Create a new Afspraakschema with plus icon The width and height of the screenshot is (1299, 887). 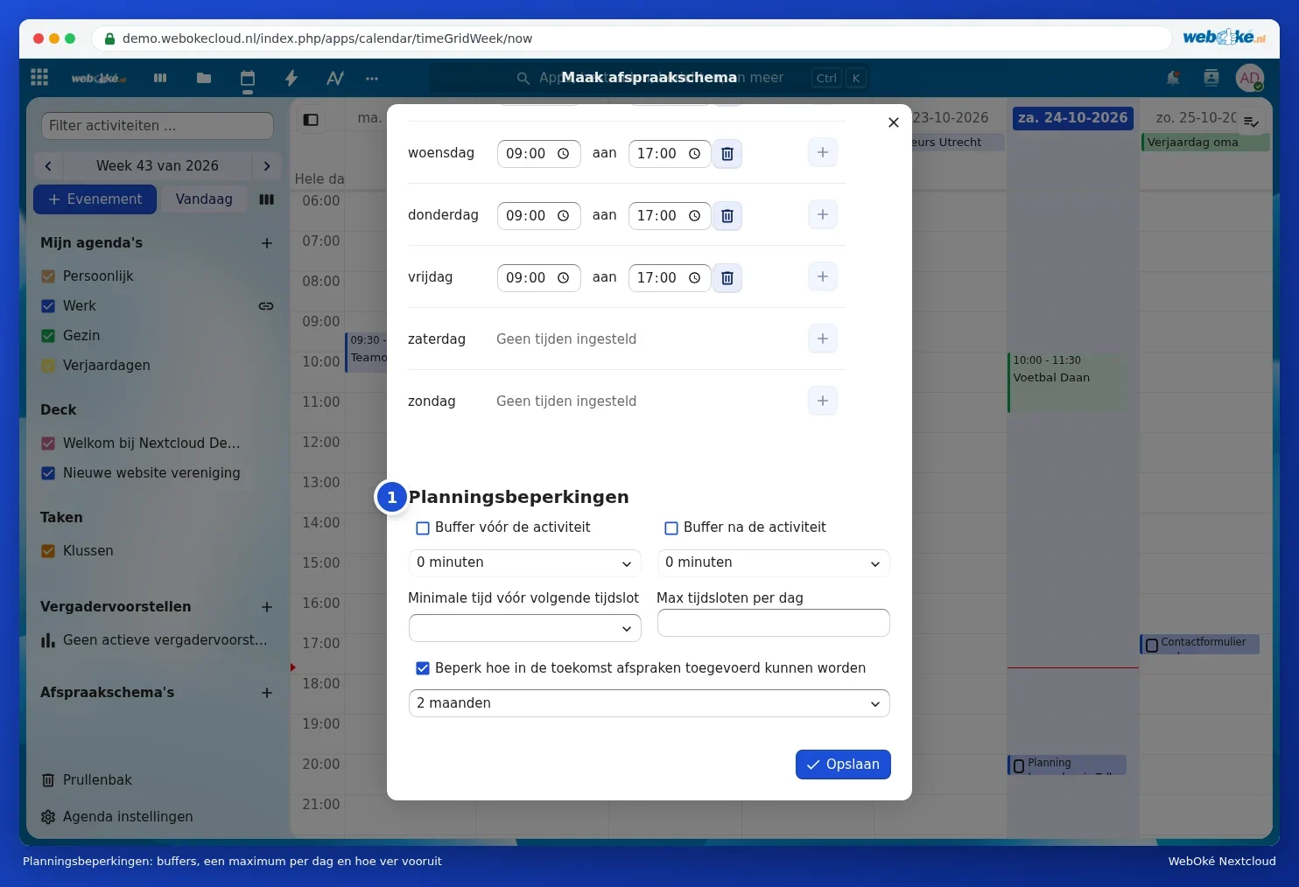tap(267, 693)
